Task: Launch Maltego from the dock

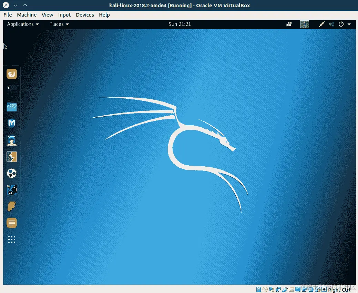Action: (x=12, y=173)
